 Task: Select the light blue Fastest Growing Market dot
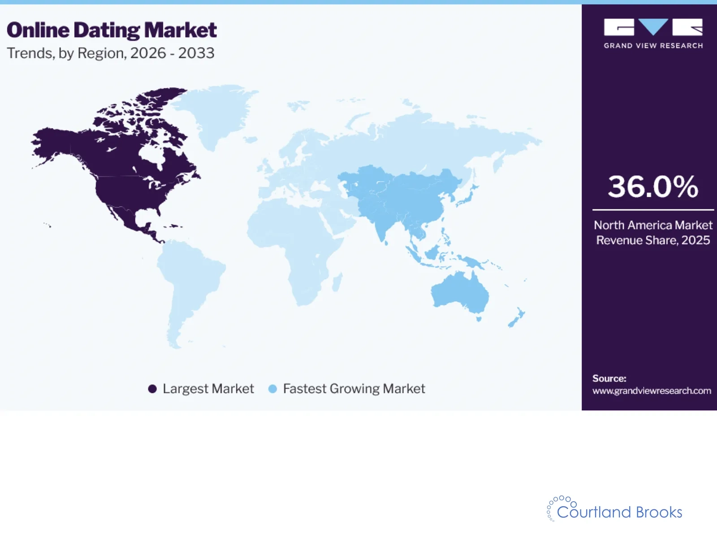[272, 389]
